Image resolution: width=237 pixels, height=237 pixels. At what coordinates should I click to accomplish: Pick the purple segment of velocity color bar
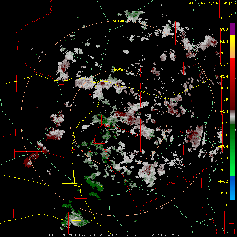[233, 29]
